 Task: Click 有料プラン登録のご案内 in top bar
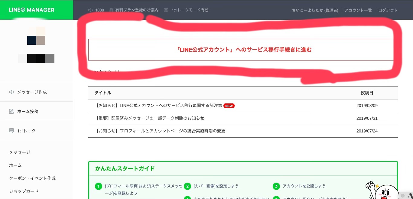[x=137, y=10]
